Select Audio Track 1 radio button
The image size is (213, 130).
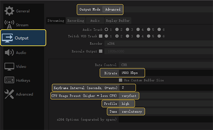[x=106, y=30]
